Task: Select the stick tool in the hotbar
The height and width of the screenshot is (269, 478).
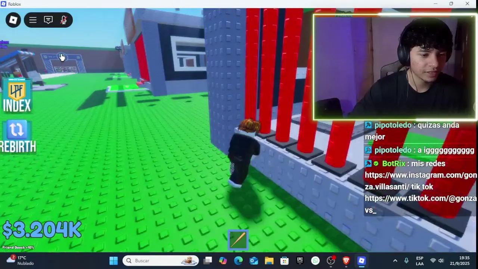Action: point(238,239)
